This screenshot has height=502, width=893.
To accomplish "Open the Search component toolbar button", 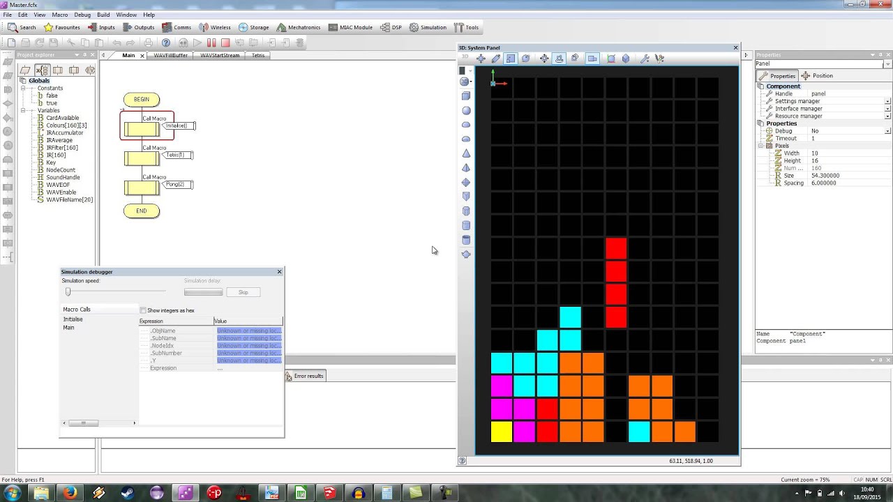I will coord(22,27).
